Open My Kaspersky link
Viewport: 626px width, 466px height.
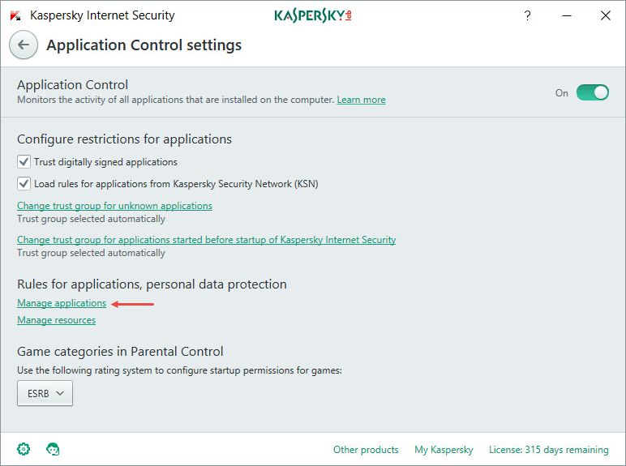click(444, 450)
